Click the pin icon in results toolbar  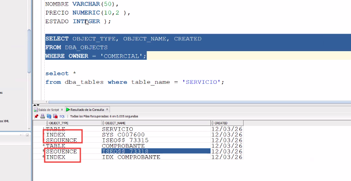click(x=37, y=116)
